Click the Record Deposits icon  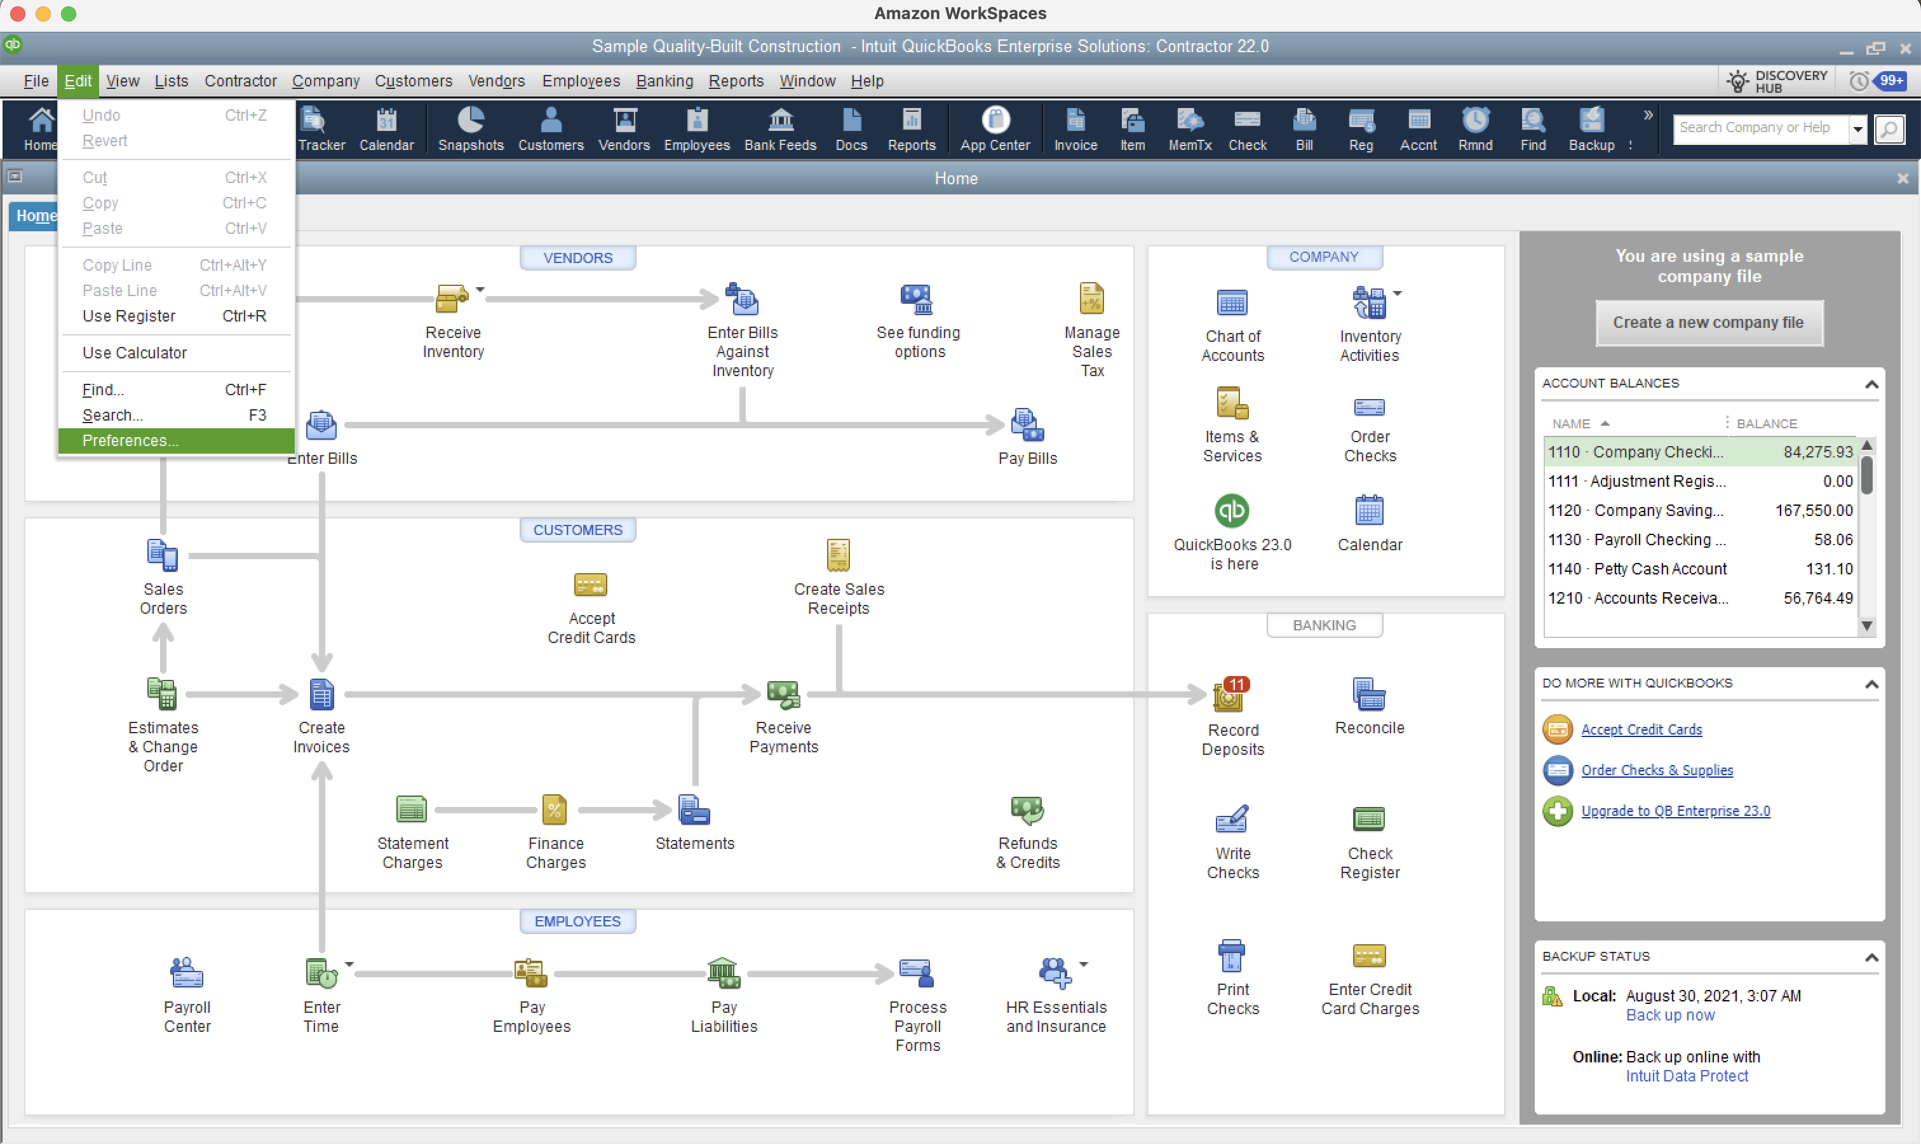[x=1229, y=695]
